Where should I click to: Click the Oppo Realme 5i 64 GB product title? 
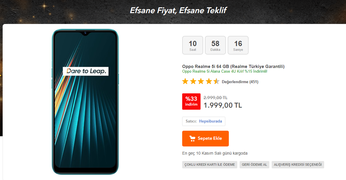[x=233, y=67]
